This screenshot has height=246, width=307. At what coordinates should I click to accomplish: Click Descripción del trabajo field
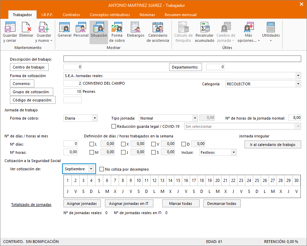182,59
